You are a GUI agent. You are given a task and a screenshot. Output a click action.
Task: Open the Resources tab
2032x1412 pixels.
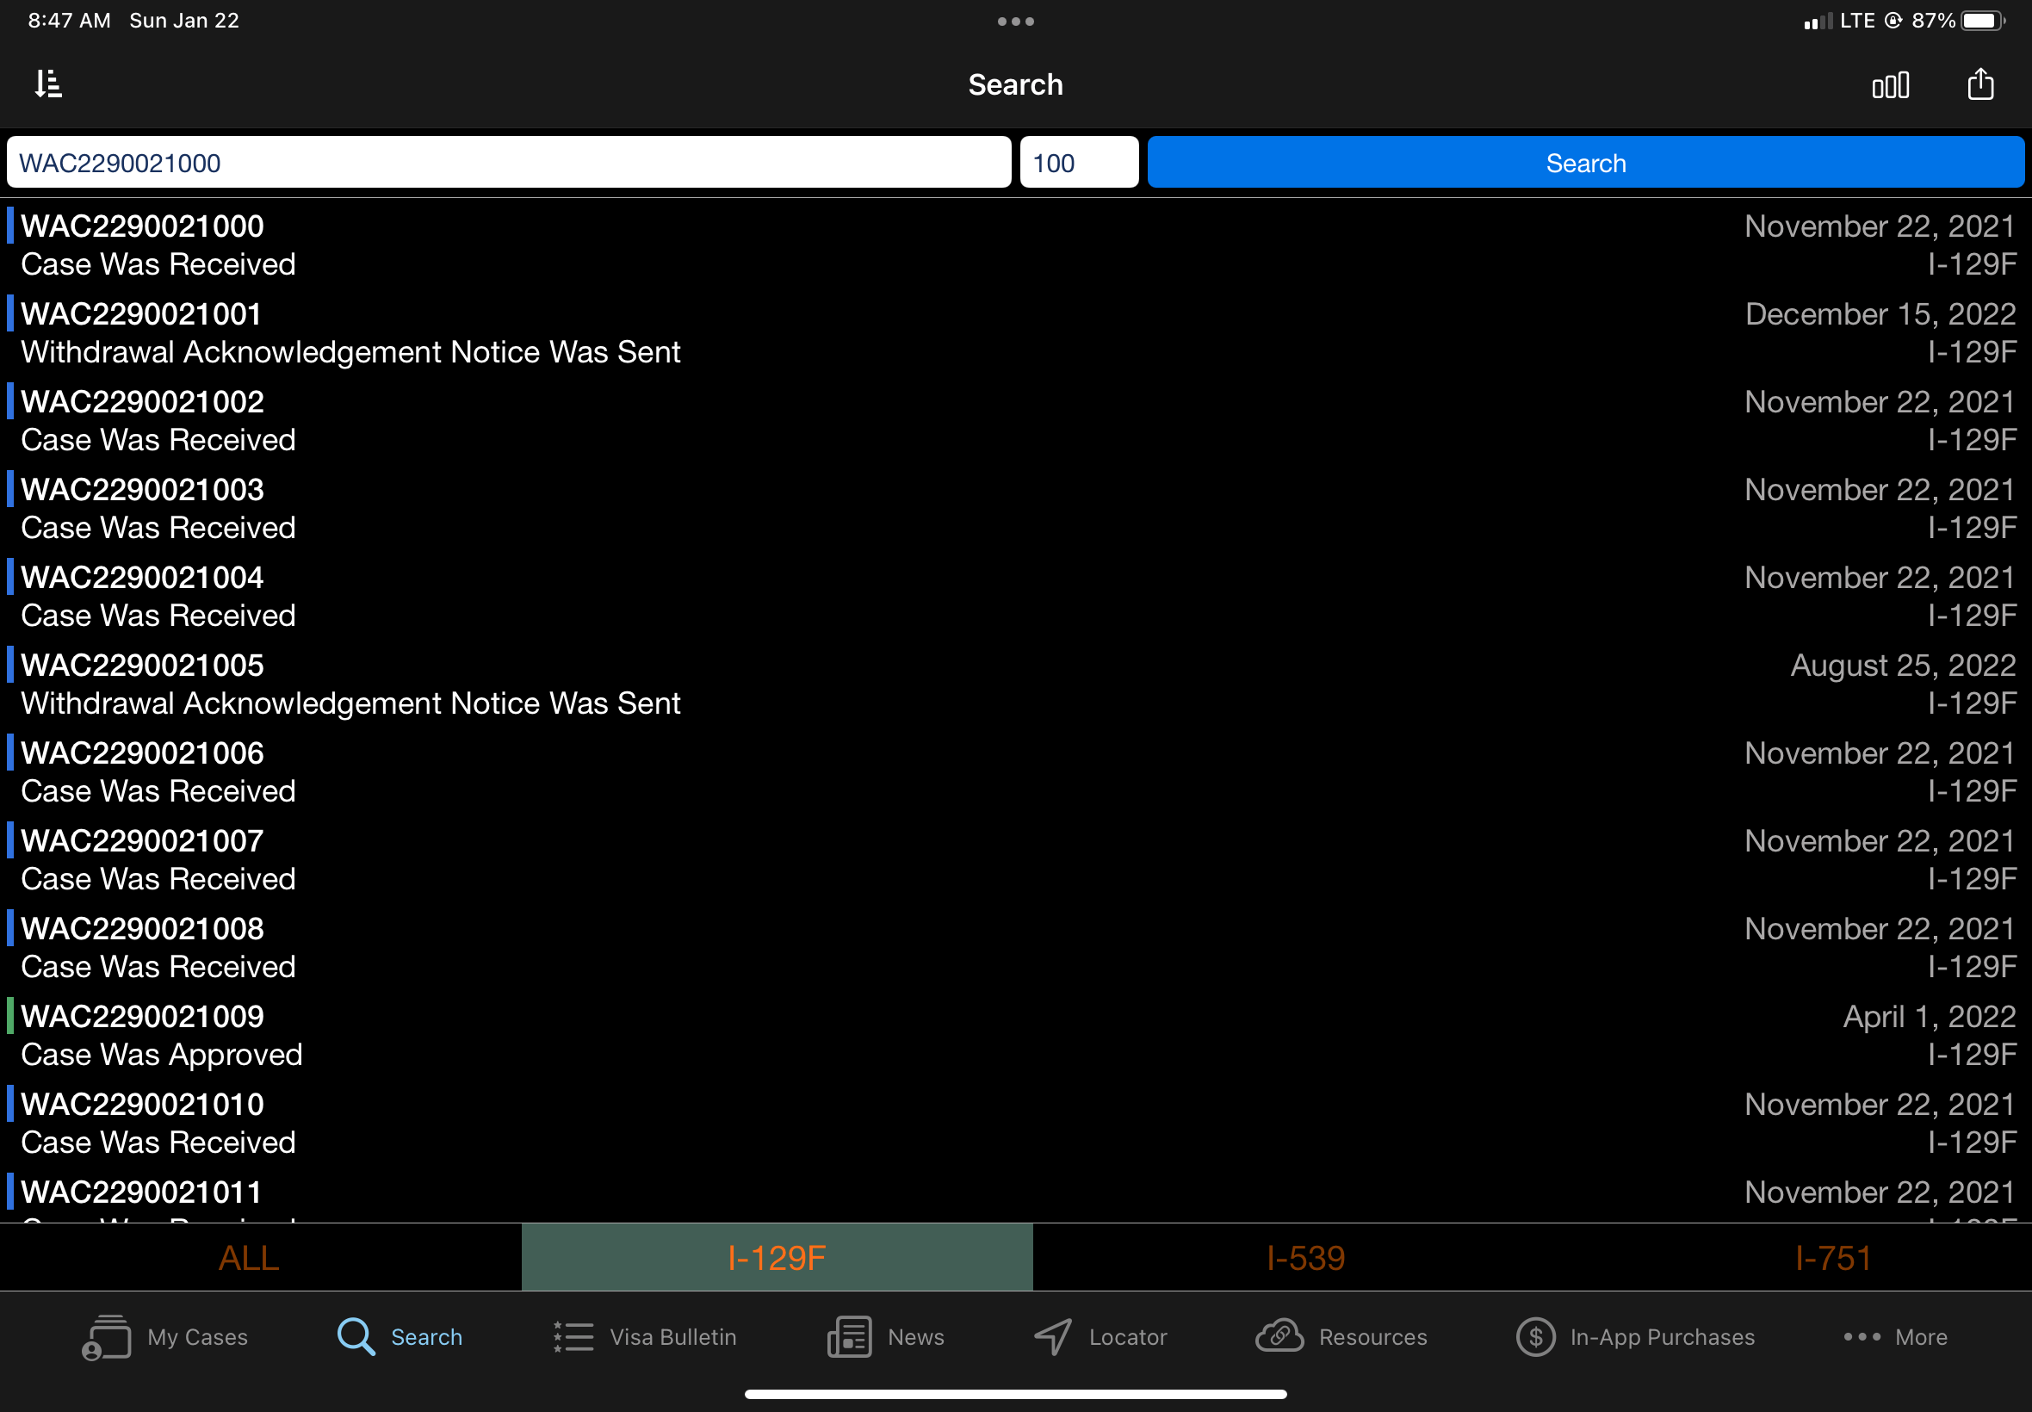(x=1341, y=1337)
